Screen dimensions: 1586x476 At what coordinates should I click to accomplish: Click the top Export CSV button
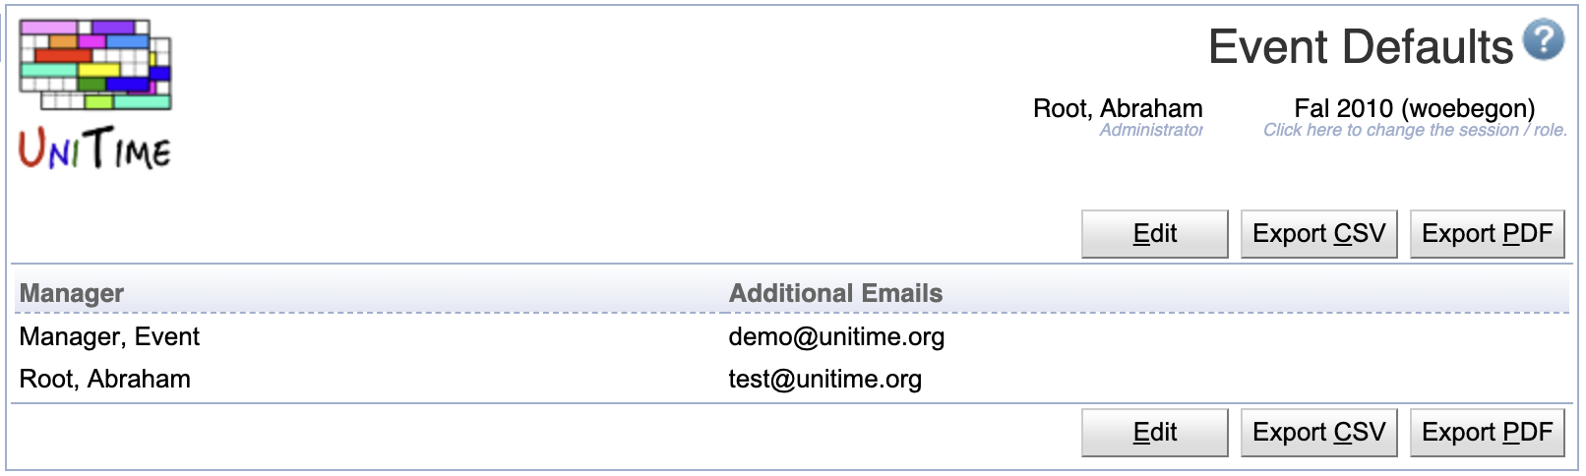(x=1318, y=234)
